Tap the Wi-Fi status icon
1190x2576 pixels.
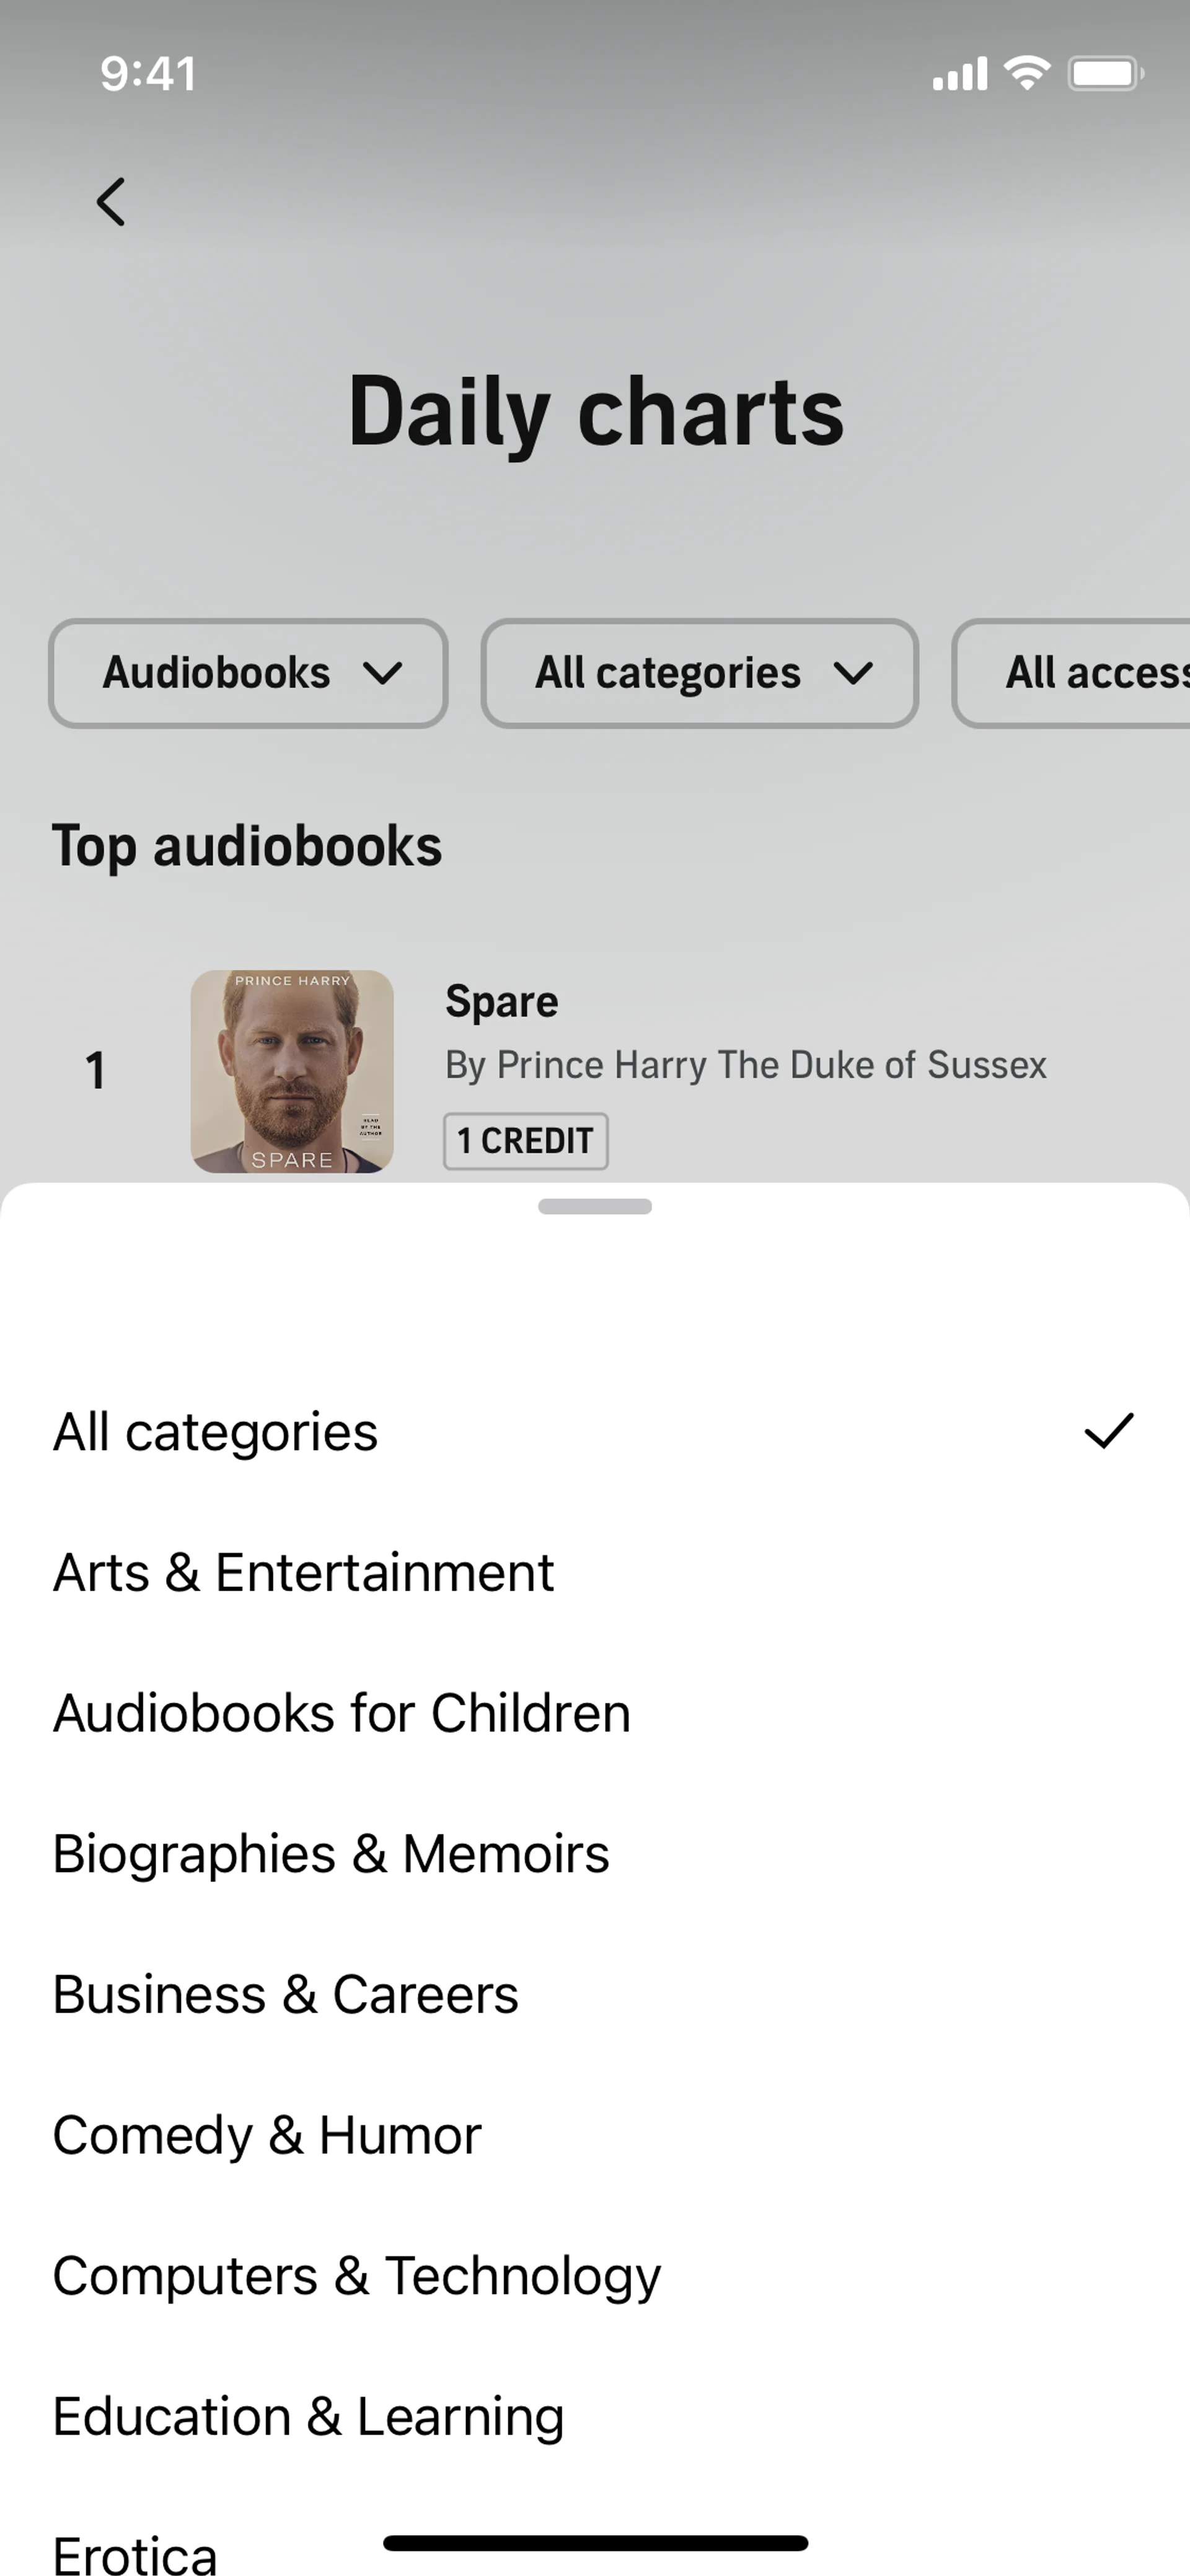(x=1026, y=73)
